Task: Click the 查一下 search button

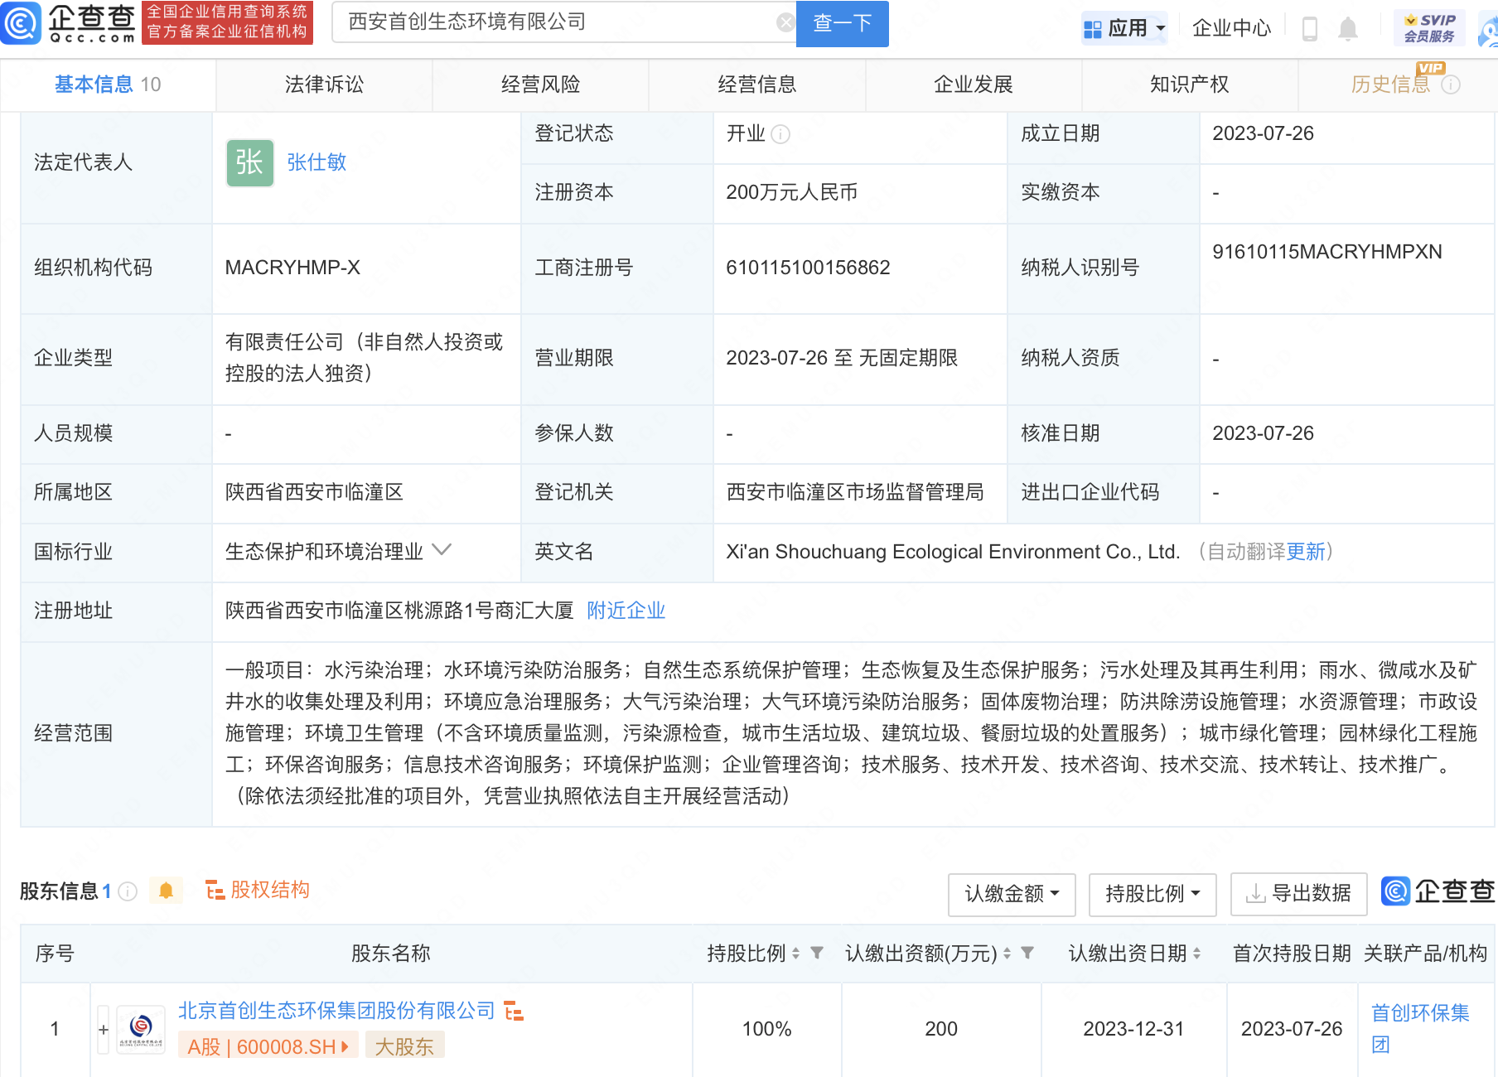Action: (842, 23)
